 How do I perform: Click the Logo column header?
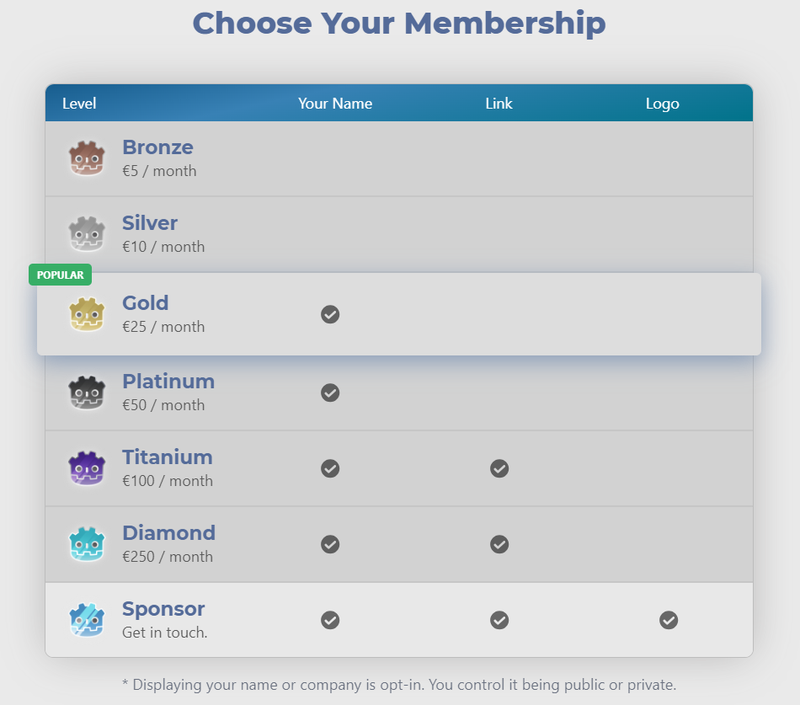click(x=662, y=104)
